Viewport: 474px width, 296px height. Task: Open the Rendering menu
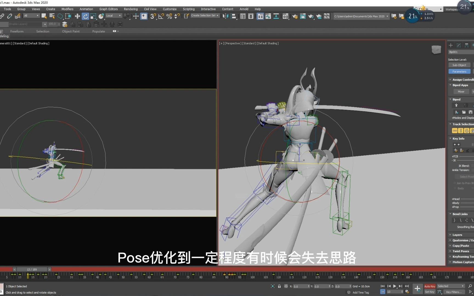(x=131, y=9)
